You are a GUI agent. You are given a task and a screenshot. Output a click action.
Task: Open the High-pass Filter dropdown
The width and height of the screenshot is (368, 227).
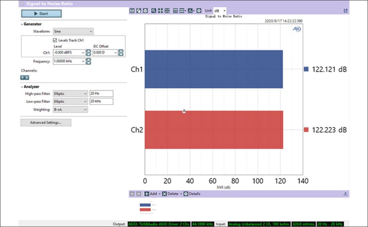point(70,94)
